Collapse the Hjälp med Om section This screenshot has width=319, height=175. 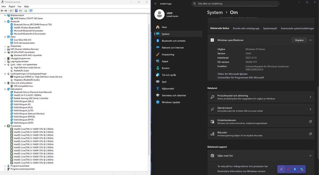tap(310, 156)
